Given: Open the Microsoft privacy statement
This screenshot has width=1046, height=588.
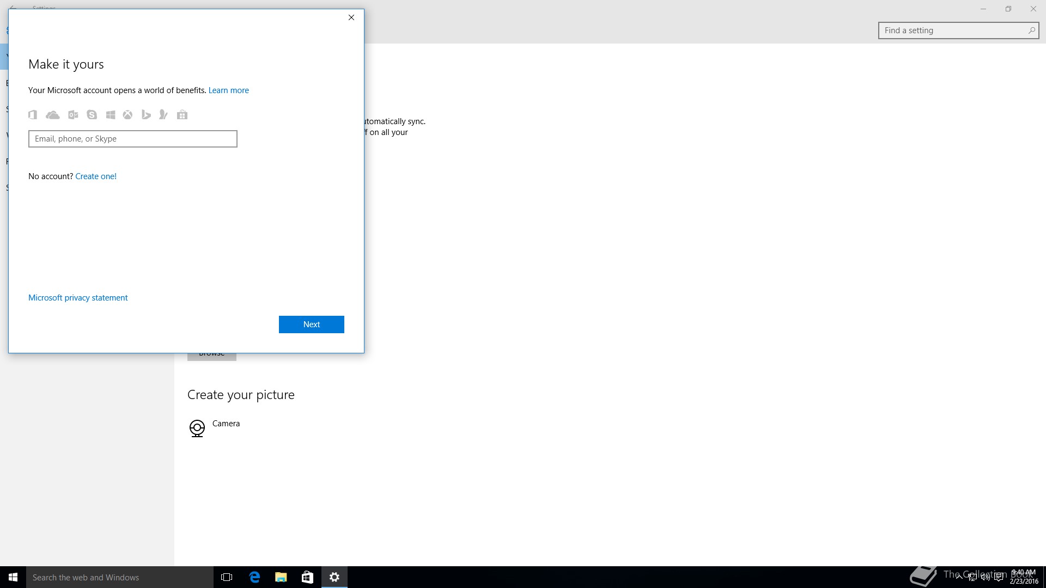Looking at the screenshot, I should point(78,298).
